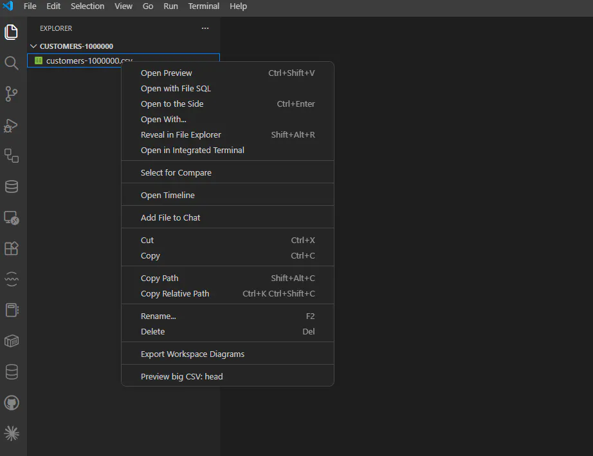
Task: Choose Export Workspace Diagrams
Action: point(227,354)
